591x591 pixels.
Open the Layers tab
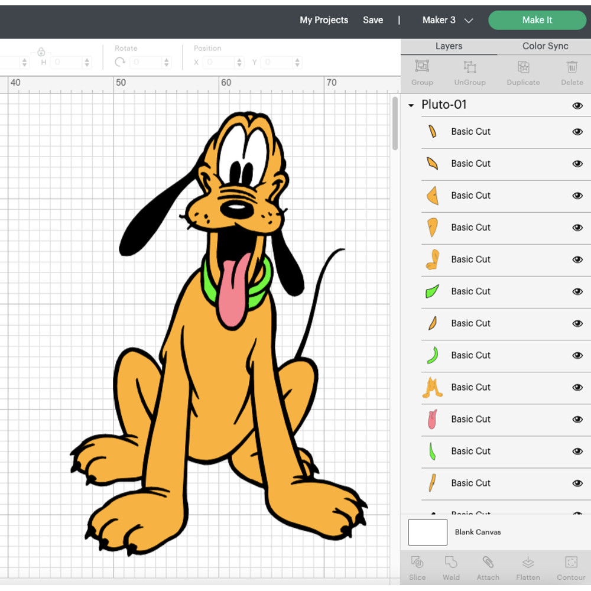449,46
